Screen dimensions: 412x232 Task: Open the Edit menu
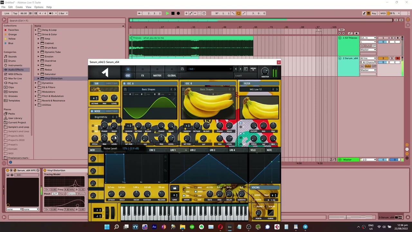[x=11, y=7]
